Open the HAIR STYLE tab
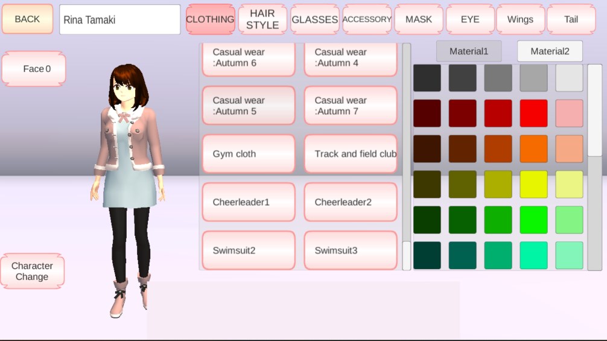607x341 pixels. [262, 19]
